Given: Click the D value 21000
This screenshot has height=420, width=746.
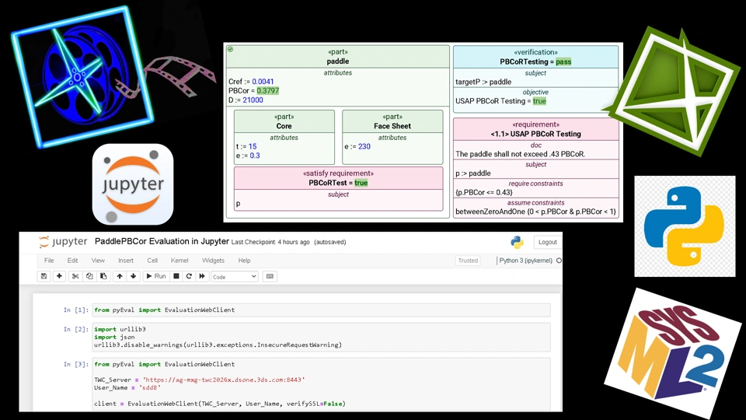Looking at the screenshot, I should point(253,100).
